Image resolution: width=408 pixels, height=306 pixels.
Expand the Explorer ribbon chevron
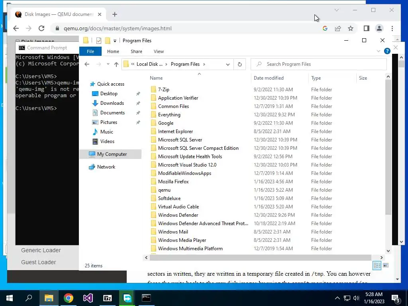tap(379, 51)
